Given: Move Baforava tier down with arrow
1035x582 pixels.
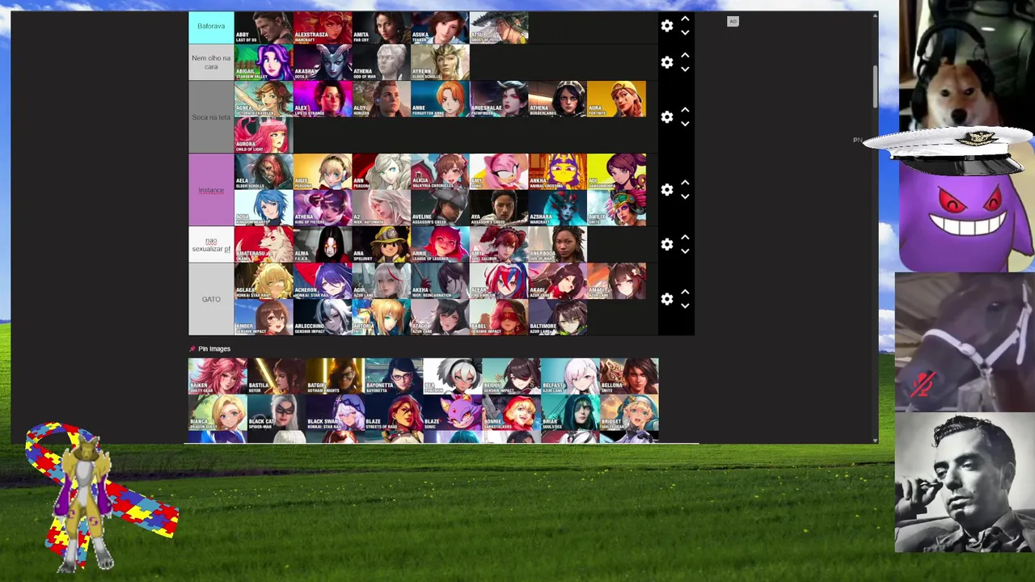Looking at the screenshot, I should 685,33.
